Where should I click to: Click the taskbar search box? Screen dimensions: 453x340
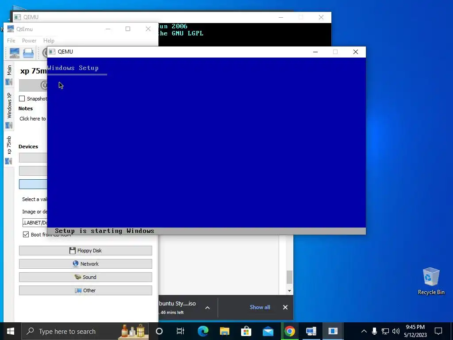pyautogui.click(x=85, y=331)
